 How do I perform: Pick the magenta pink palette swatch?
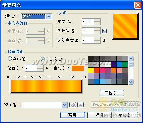102,70
